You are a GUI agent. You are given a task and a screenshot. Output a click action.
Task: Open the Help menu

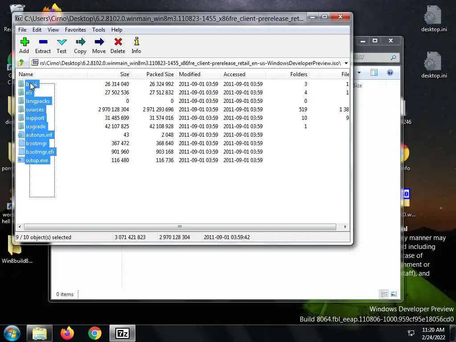(x=117, y=30)
